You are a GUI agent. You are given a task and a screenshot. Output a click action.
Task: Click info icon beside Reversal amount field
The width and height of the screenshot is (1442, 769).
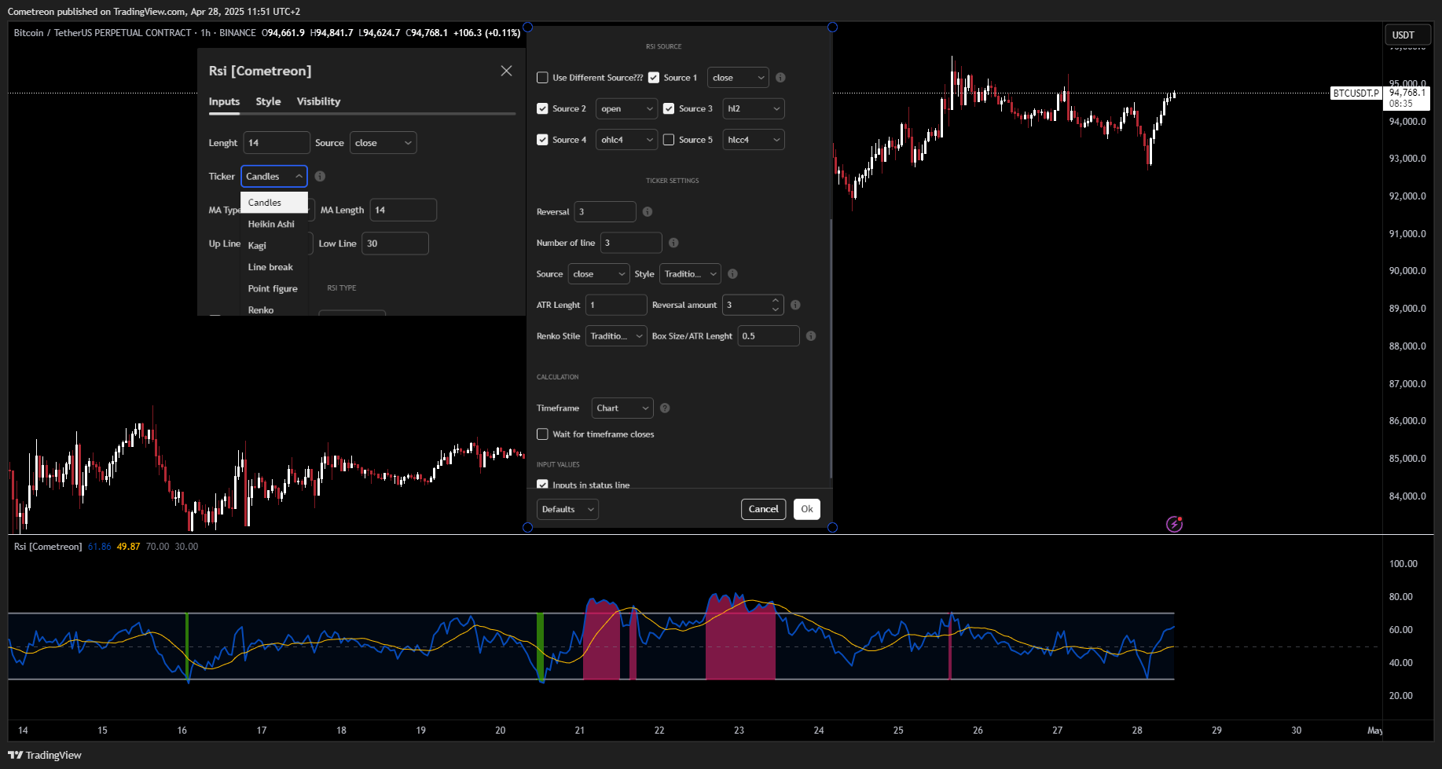pos(795,305)
